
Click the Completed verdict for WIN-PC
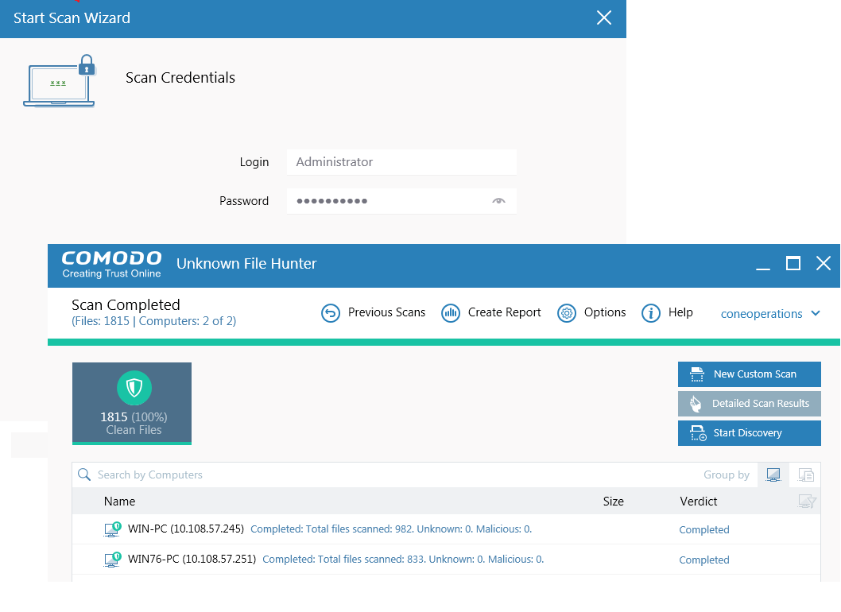pyautogui.click(x=704, y=530)
